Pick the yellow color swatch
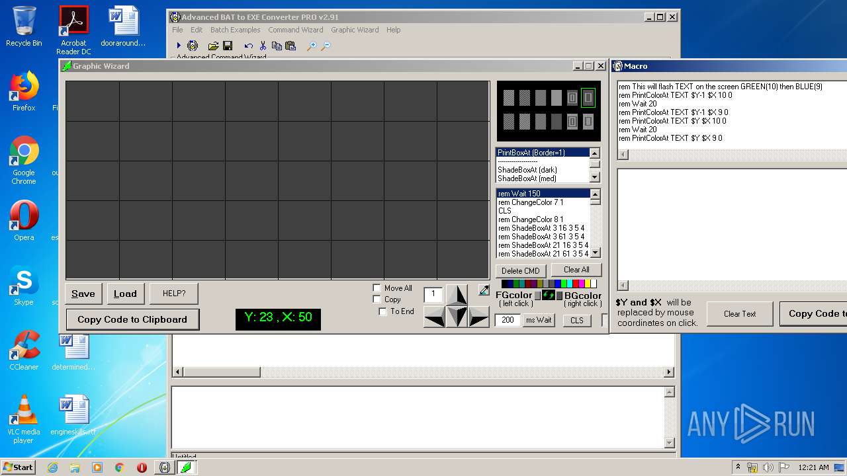This screenshot has width=847, height=476. click(588, 284)
